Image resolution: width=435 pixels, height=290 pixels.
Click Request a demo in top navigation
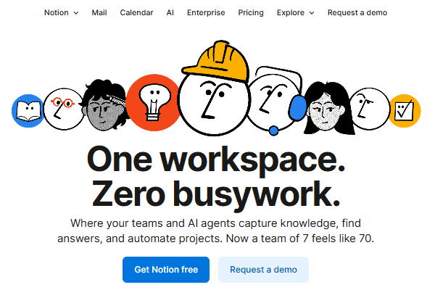[x=357, y=12]
